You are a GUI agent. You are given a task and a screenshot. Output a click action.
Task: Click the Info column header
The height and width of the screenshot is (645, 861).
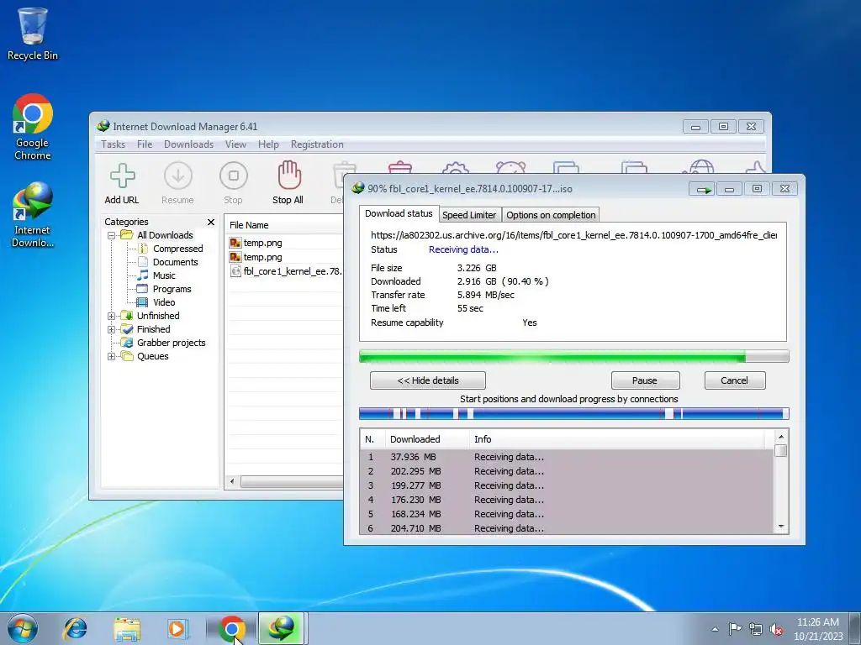(x=619, y=439)
